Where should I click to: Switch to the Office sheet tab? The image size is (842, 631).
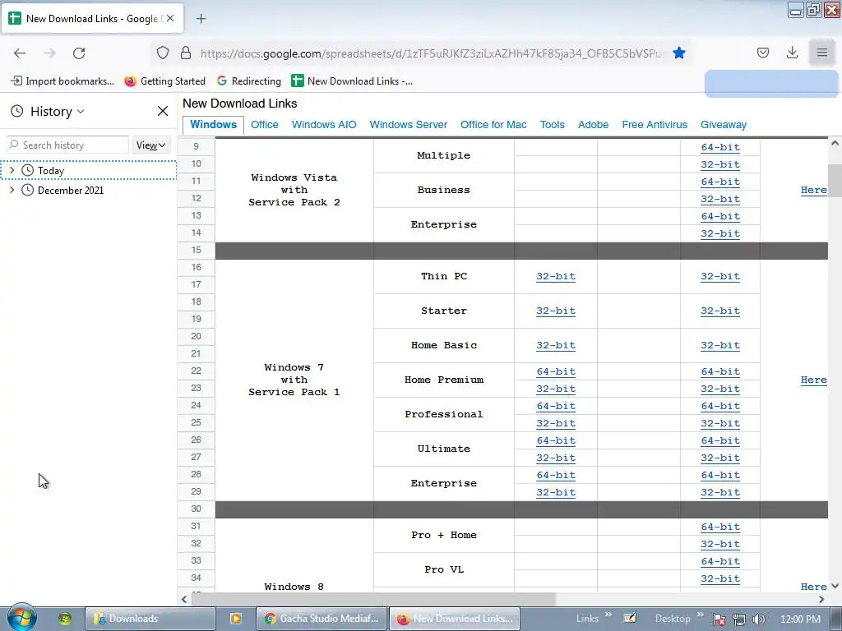click(x=265, y=125)
